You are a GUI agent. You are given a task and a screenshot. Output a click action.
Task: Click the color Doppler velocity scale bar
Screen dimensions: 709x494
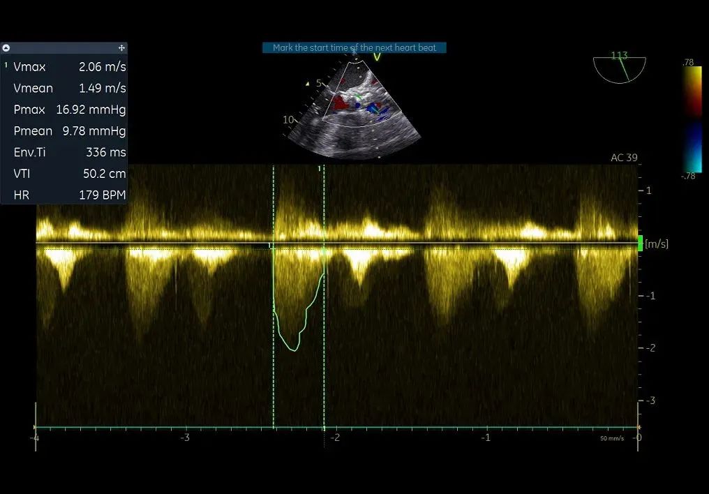[692, 119]
